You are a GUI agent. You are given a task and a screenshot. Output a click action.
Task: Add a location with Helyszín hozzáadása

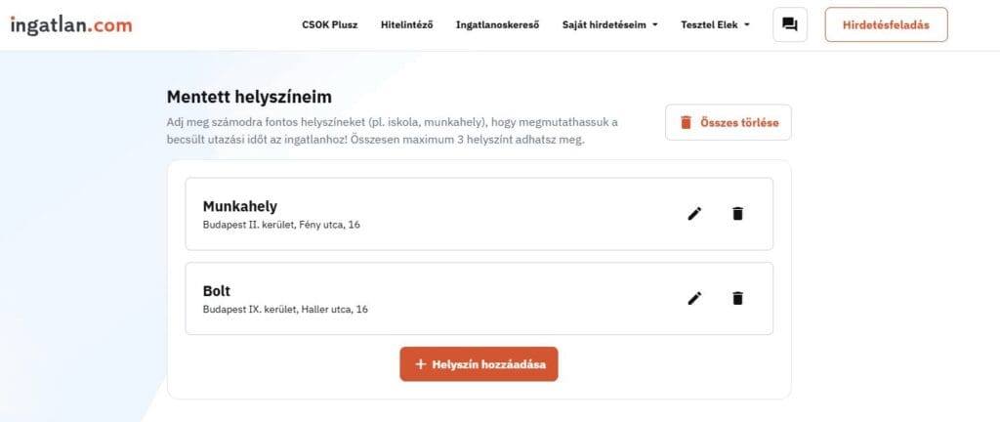[x=479, y=364]
